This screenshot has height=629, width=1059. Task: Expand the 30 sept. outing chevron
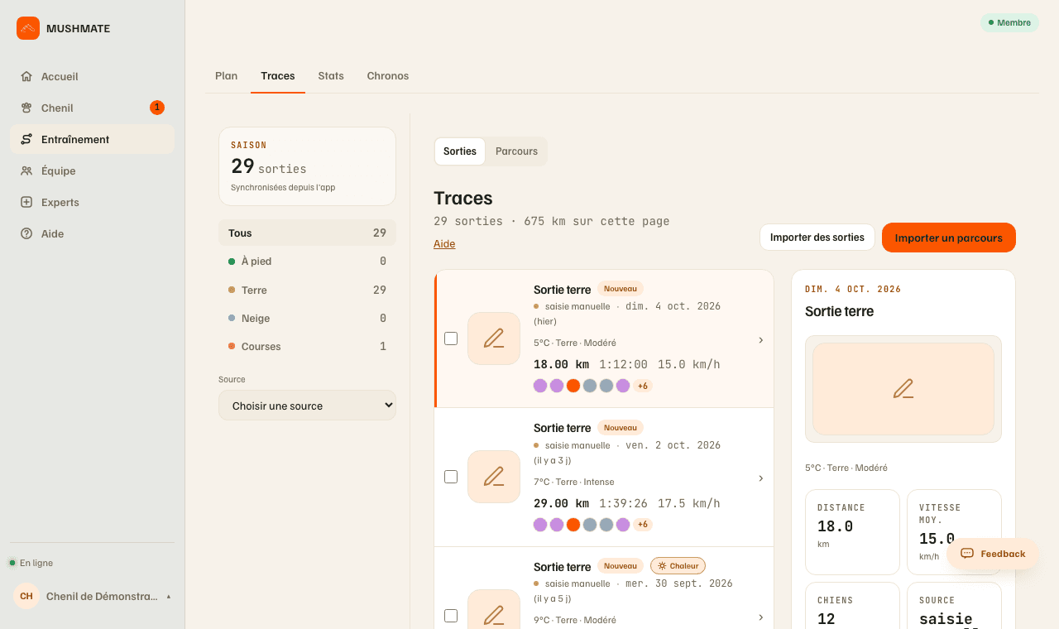(761, 617)
